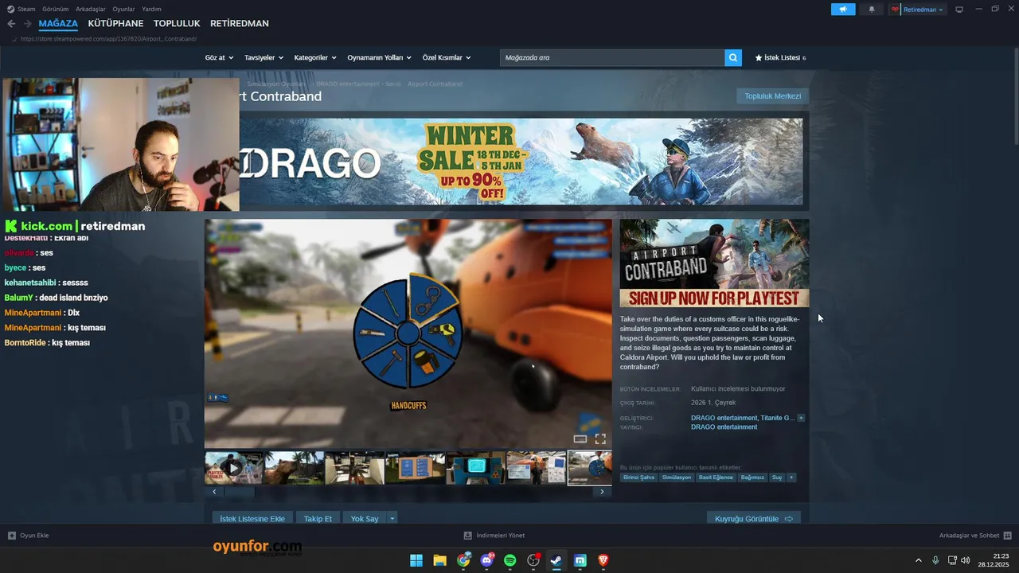This screenshot has width=1019, height=573.
Task: Click Kuyruğu Görüntüle button
Action: pos(753,518)
